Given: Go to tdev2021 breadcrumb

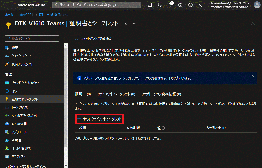Looking at the screenshot, I should [26, 15].
